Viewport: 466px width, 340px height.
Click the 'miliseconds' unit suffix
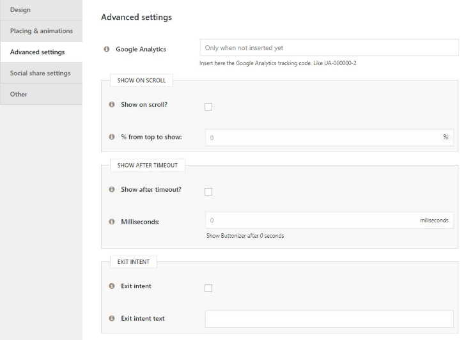[x=434, y=220]
